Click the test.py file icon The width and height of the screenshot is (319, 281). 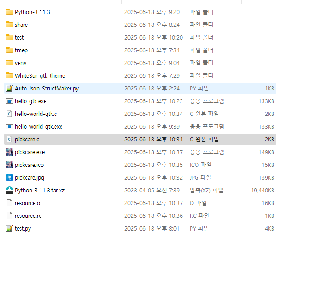(x=10, y=228)
